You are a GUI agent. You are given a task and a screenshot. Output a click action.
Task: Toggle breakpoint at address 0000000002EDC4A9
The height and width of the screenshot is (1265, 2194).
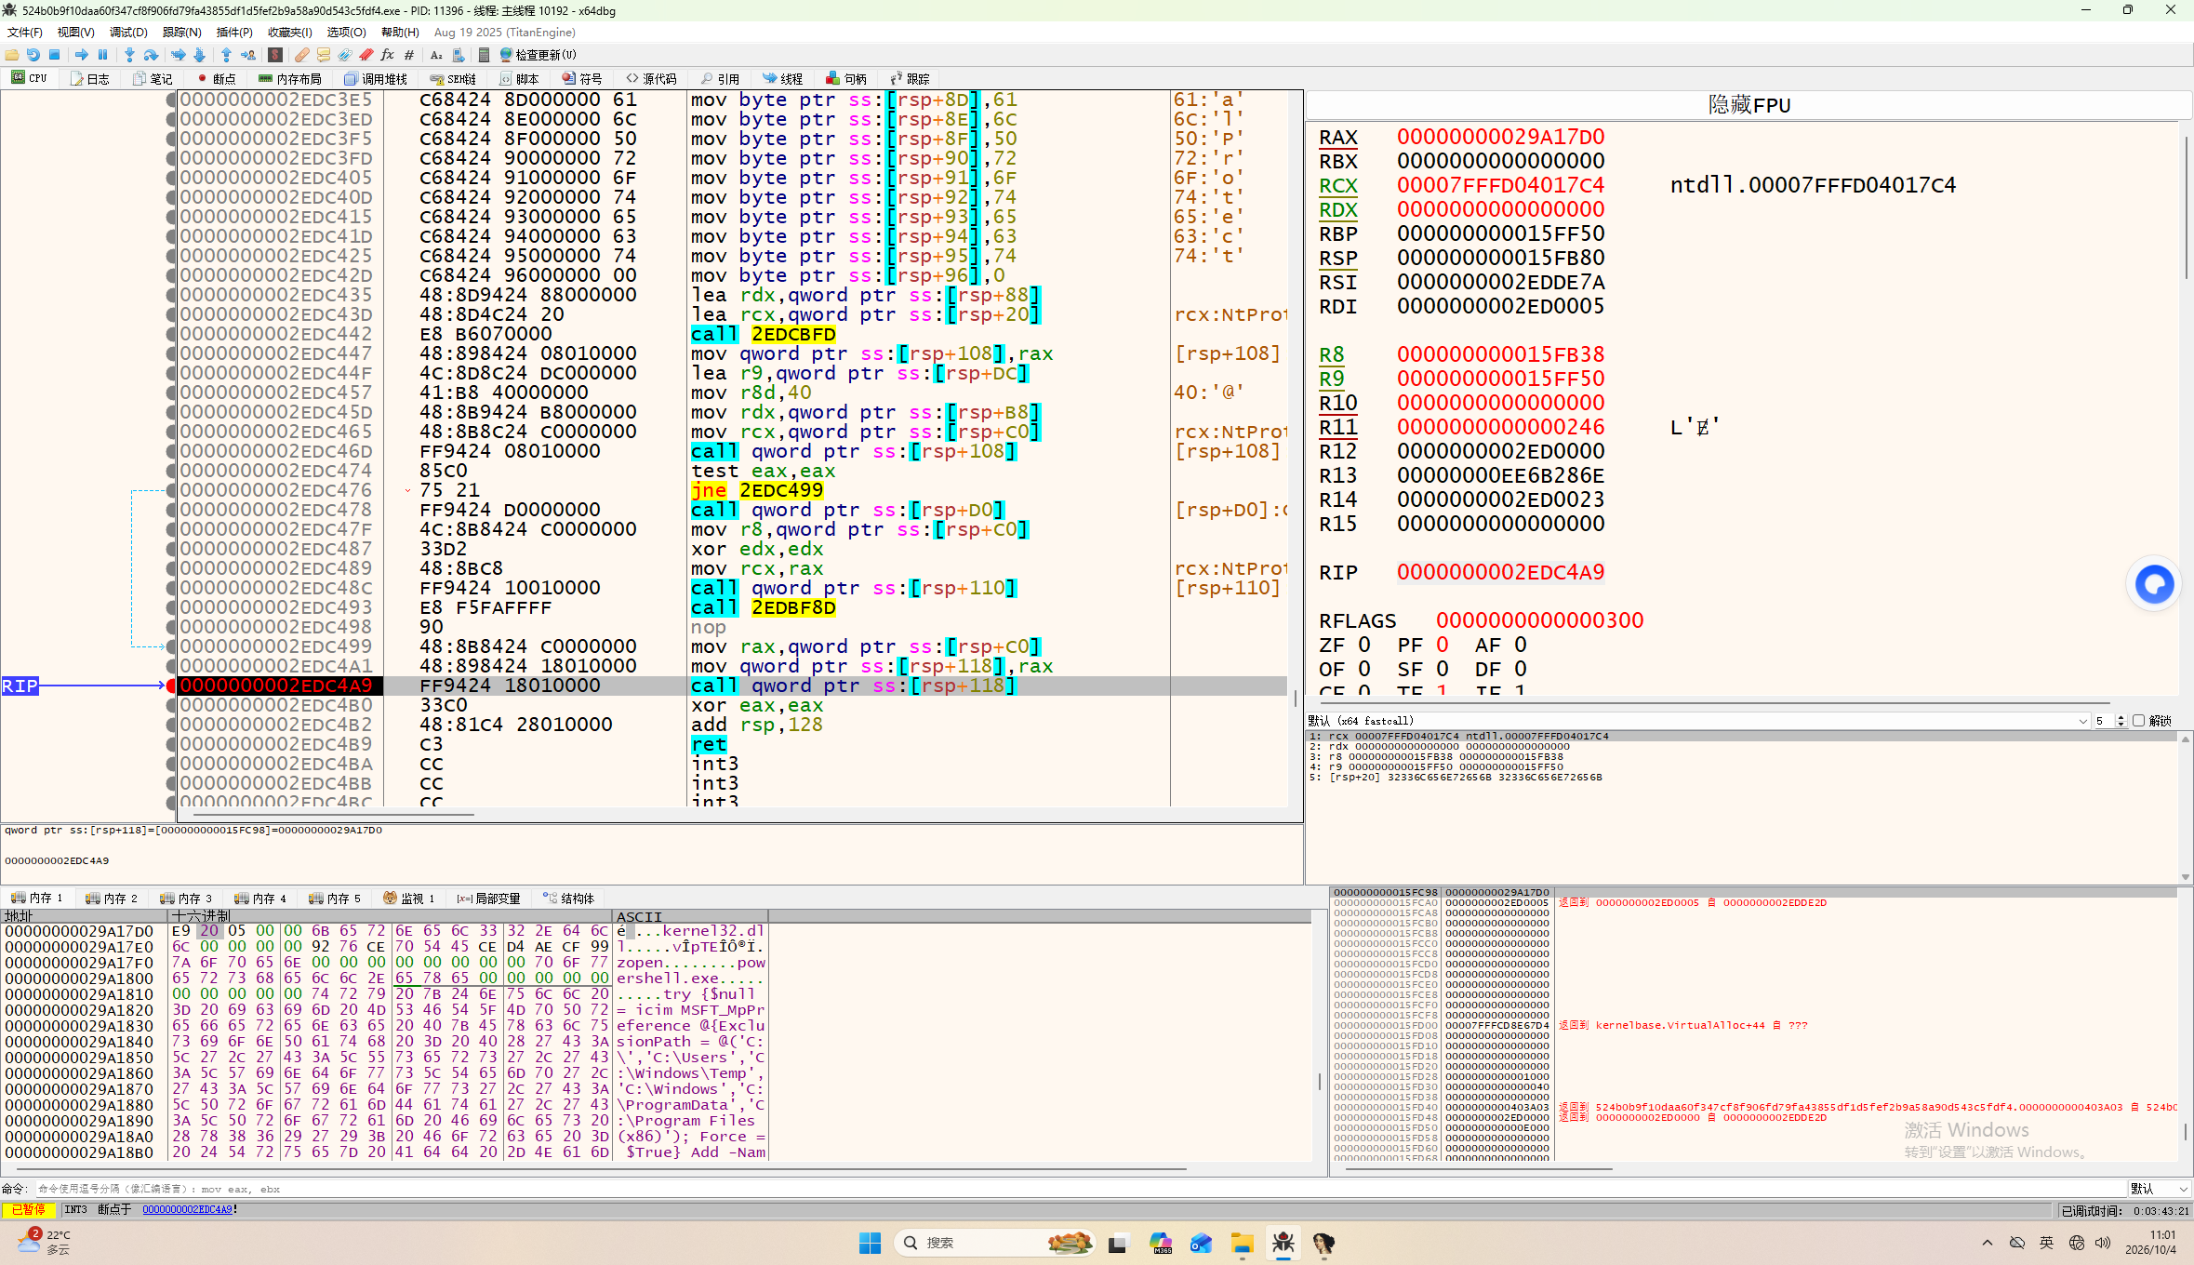171,686
